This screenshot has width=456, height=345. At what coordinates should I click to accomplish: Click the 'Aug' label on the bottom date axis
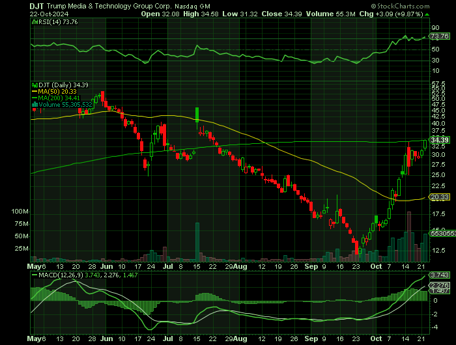click(240, 338)
